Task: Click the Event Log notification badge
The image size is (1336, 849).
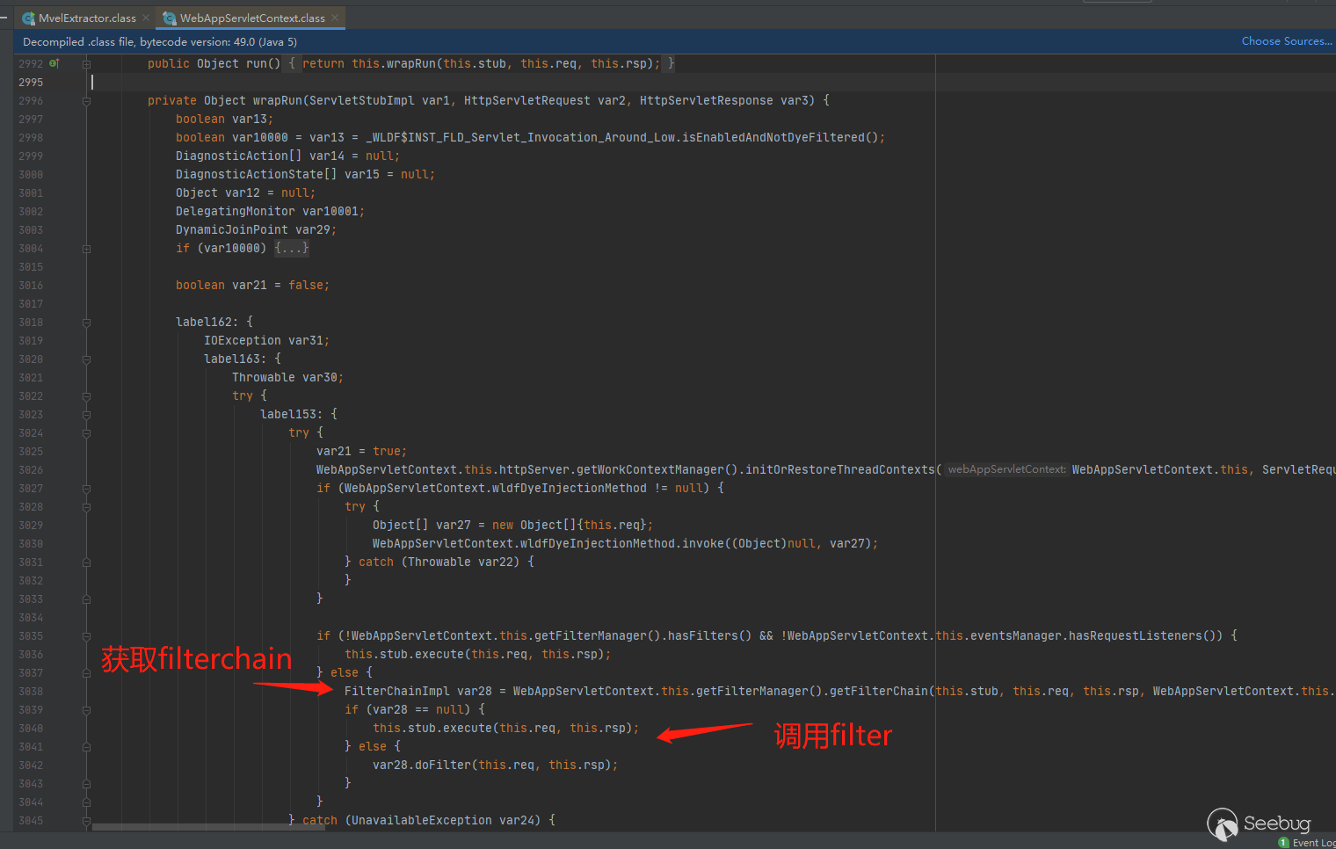Action: click(x=1284, y=843)
